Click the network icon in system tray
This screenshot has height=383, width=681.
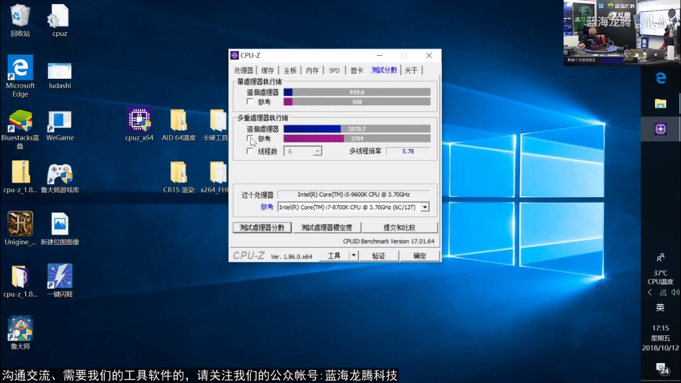663,292
